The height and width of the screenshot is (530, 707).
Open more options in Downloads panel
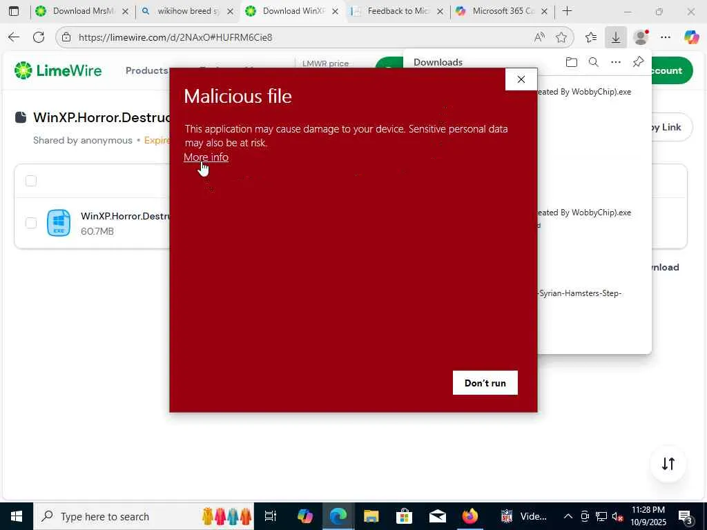(x=615, y=62)
